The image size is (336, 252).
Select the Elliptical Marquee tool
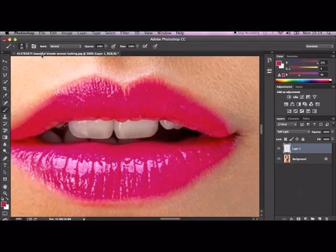click(x=5, y=68)
